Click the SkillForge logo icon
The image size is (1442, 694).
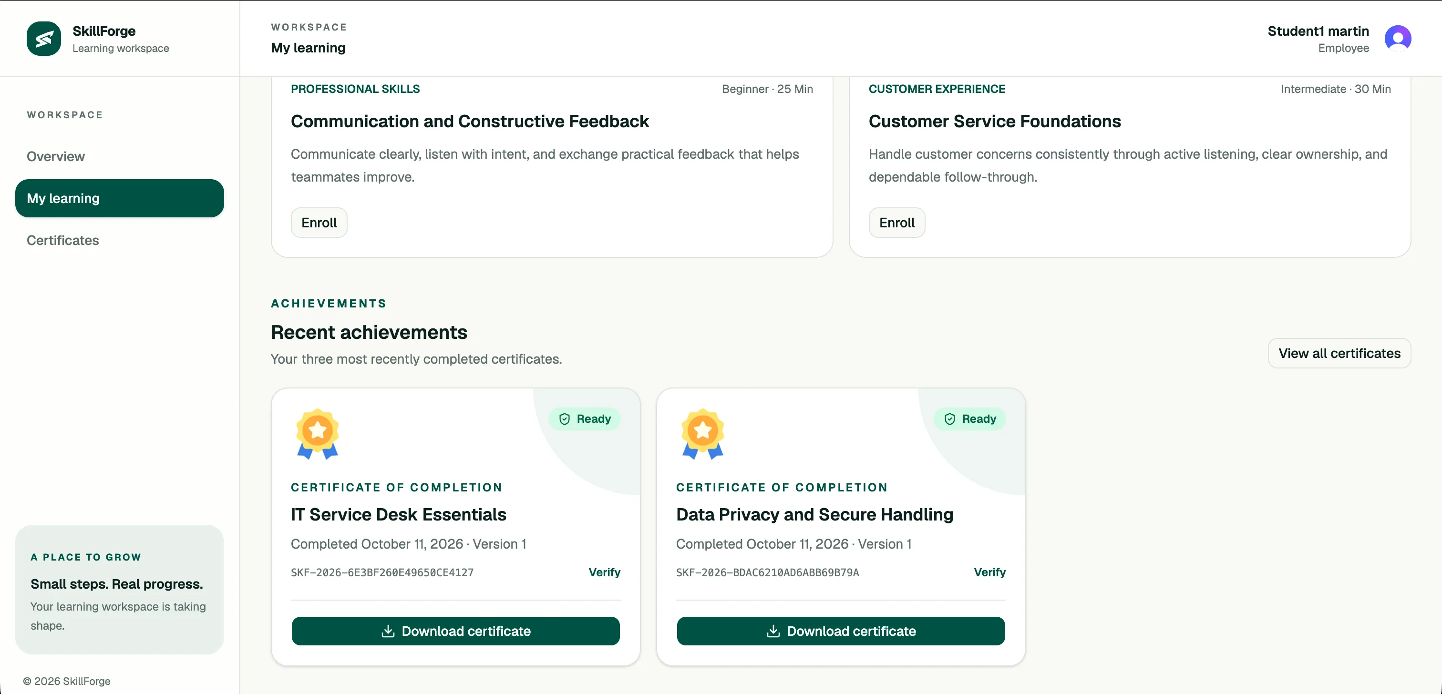click(x=44, y=39)
